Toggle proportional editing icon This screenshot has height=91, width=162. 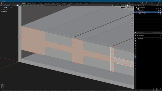pyautogui.click(x=72, y=5)
